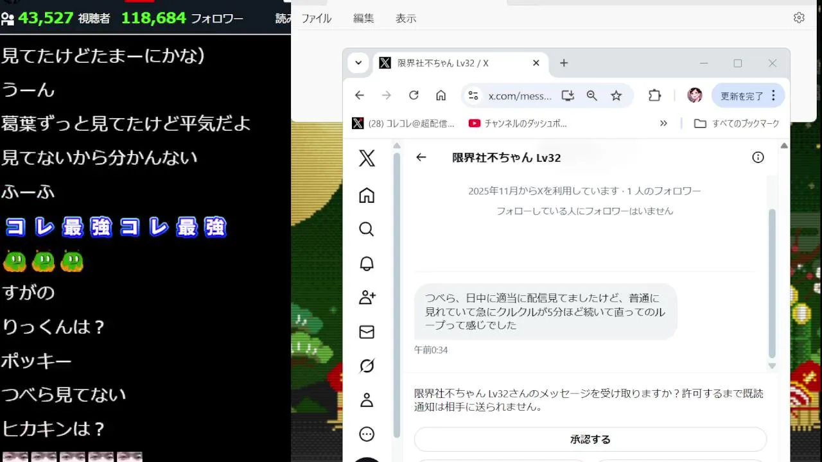Viewport: 822px width, 462px height.
Task: Expand hidden bookmarks chevron
Action: pyautogui.click(x=663, y=123)
